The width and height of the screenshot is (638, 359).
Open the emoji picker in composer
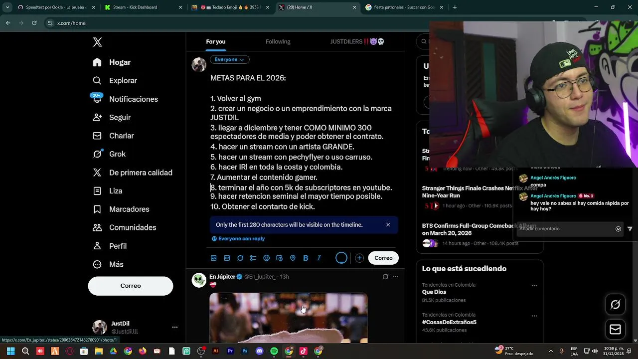click(x=266, y=258)
